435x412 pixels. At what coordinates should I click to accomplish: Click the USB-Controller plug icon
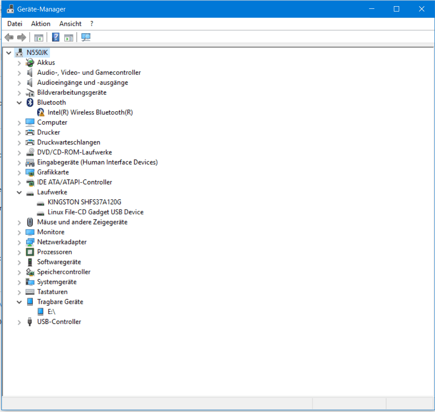click(x=30, y=322)
